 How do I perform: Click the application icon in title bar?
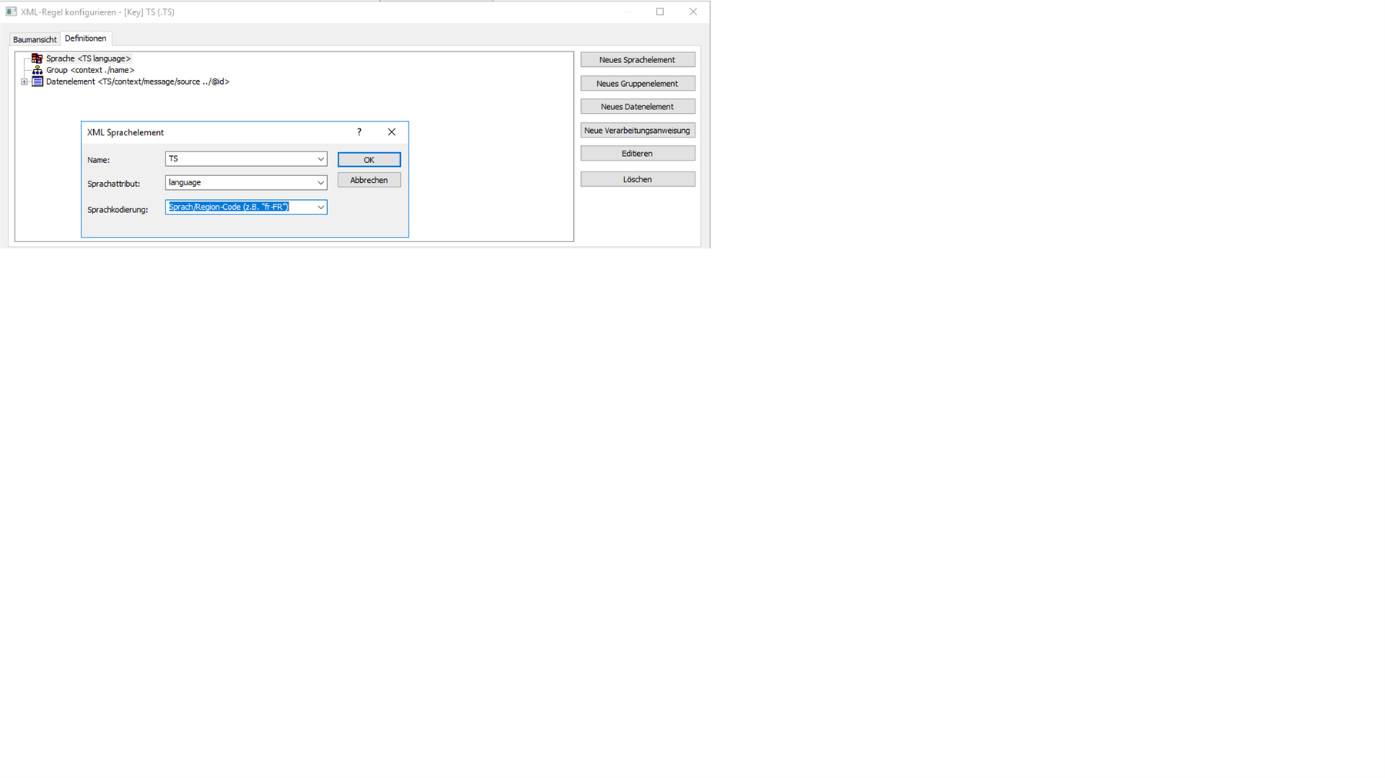11,12
